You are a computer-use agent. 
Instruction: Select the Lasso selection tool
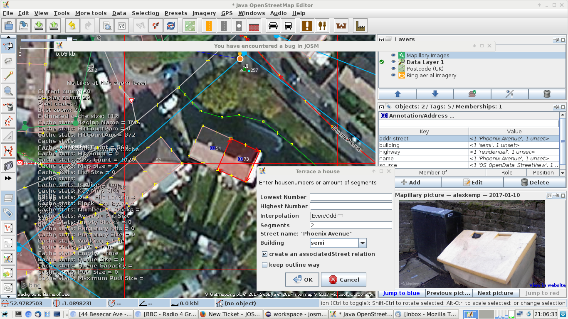pyautogui.click(x=8, y=61)
